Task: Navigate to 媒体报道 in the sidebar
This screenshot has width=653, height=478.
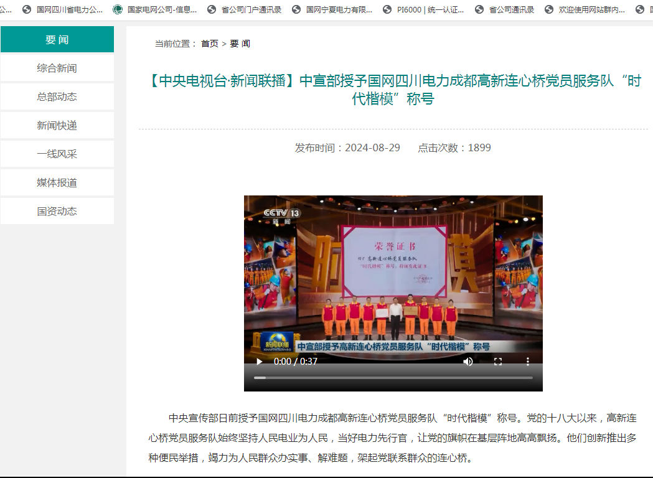Action: point(57,182)
